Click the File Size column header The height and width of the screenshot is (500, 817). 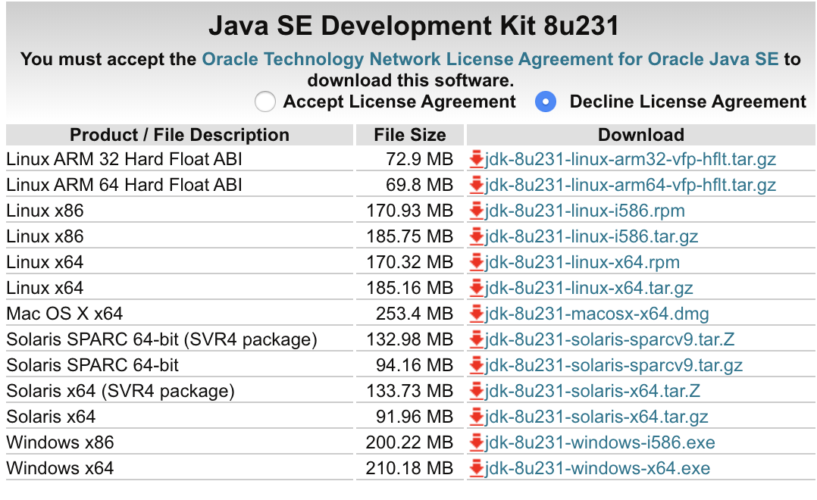pos(410,135)
